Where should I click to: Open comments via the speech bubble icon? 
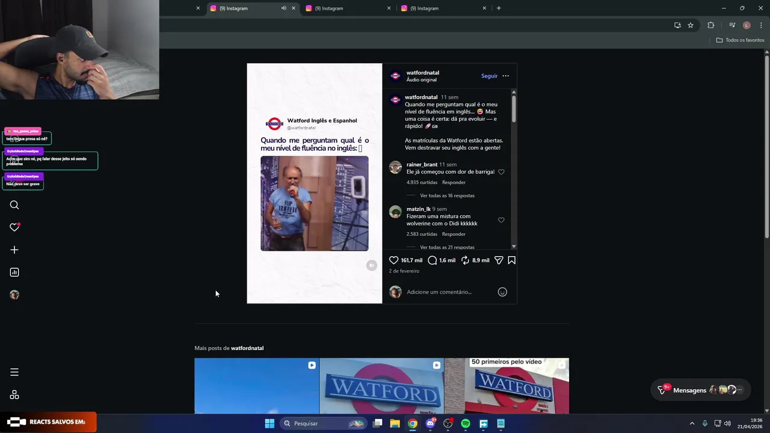(x=432, y=260)
